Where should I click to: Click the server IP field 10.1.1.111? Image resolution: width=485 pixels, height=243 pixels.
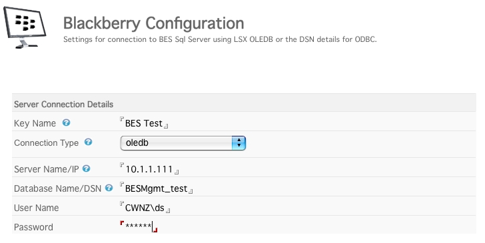click(149, 169)
